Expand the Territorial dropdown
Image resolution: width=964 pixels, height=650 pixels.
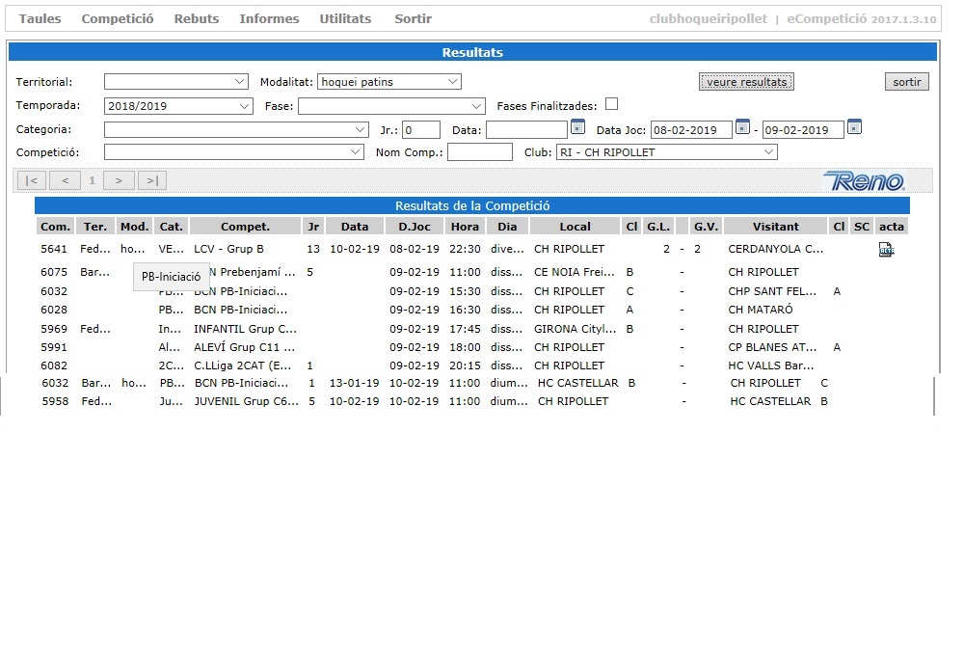175,81
